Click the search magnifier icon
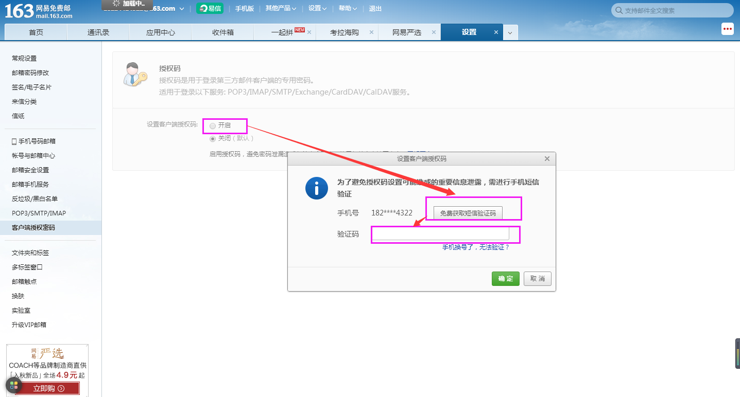 coord(618,10)
